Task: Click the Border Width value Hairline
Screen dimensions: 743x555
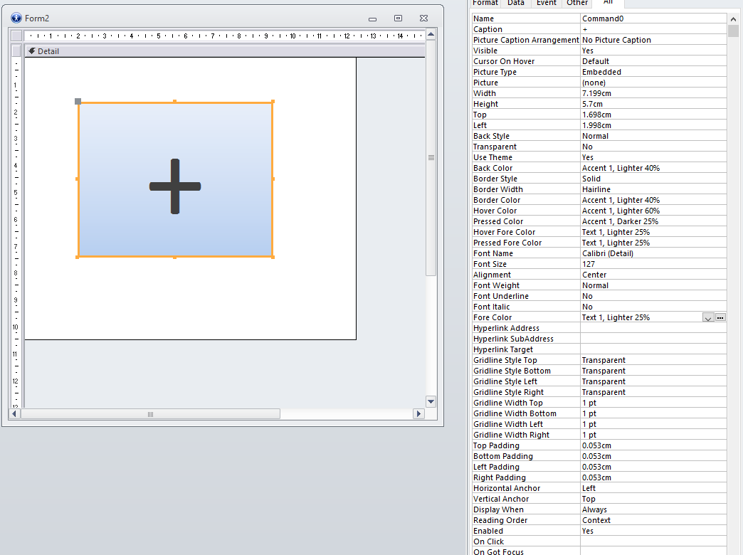Action: 653,189
